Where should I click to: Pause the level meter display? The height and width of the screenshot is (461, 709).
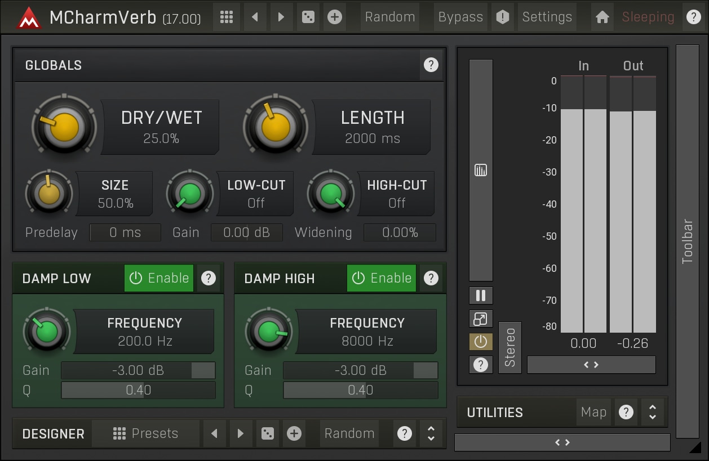click(x=481, y=296)
